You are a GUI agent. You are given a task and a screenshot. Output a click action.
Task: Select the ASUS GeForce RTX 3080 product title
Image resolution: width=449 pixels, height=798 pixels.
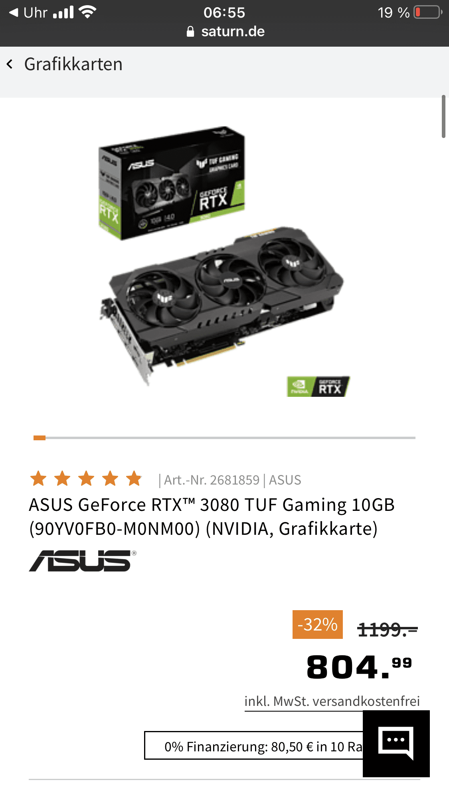pyautogui.click(x=212, y=516)
